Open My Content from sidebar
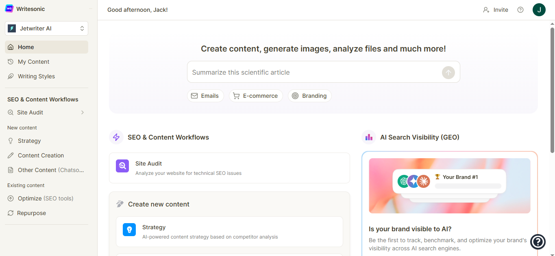Screen dimensions: 555x256 point(33,62)
